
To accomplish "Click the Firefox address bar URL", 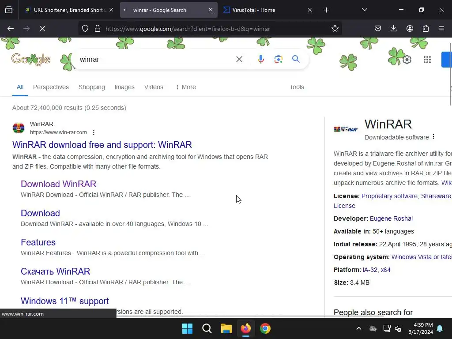I will tap(188, 29).
